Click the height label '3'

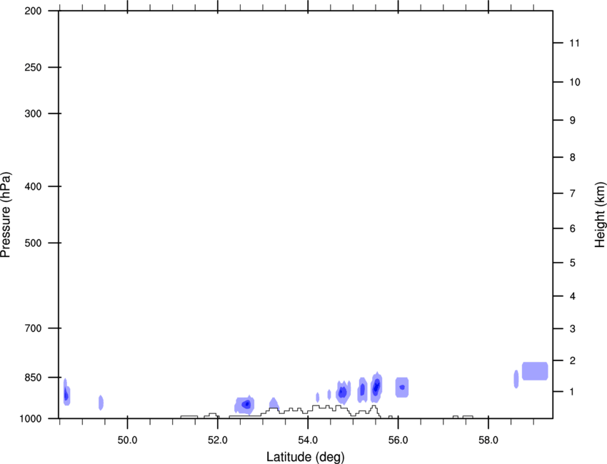coord(573,329)
